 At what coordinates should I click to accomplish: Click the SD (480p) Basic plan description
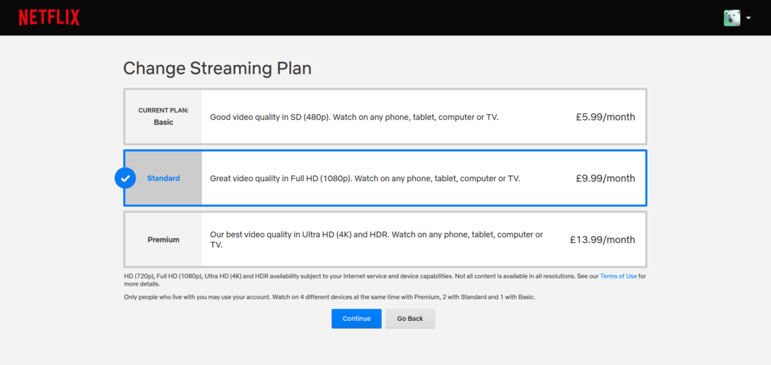click(x=354, y=117)
